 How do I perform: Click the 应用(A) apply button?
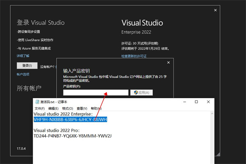pyautogui.click(x=141, y=92)
